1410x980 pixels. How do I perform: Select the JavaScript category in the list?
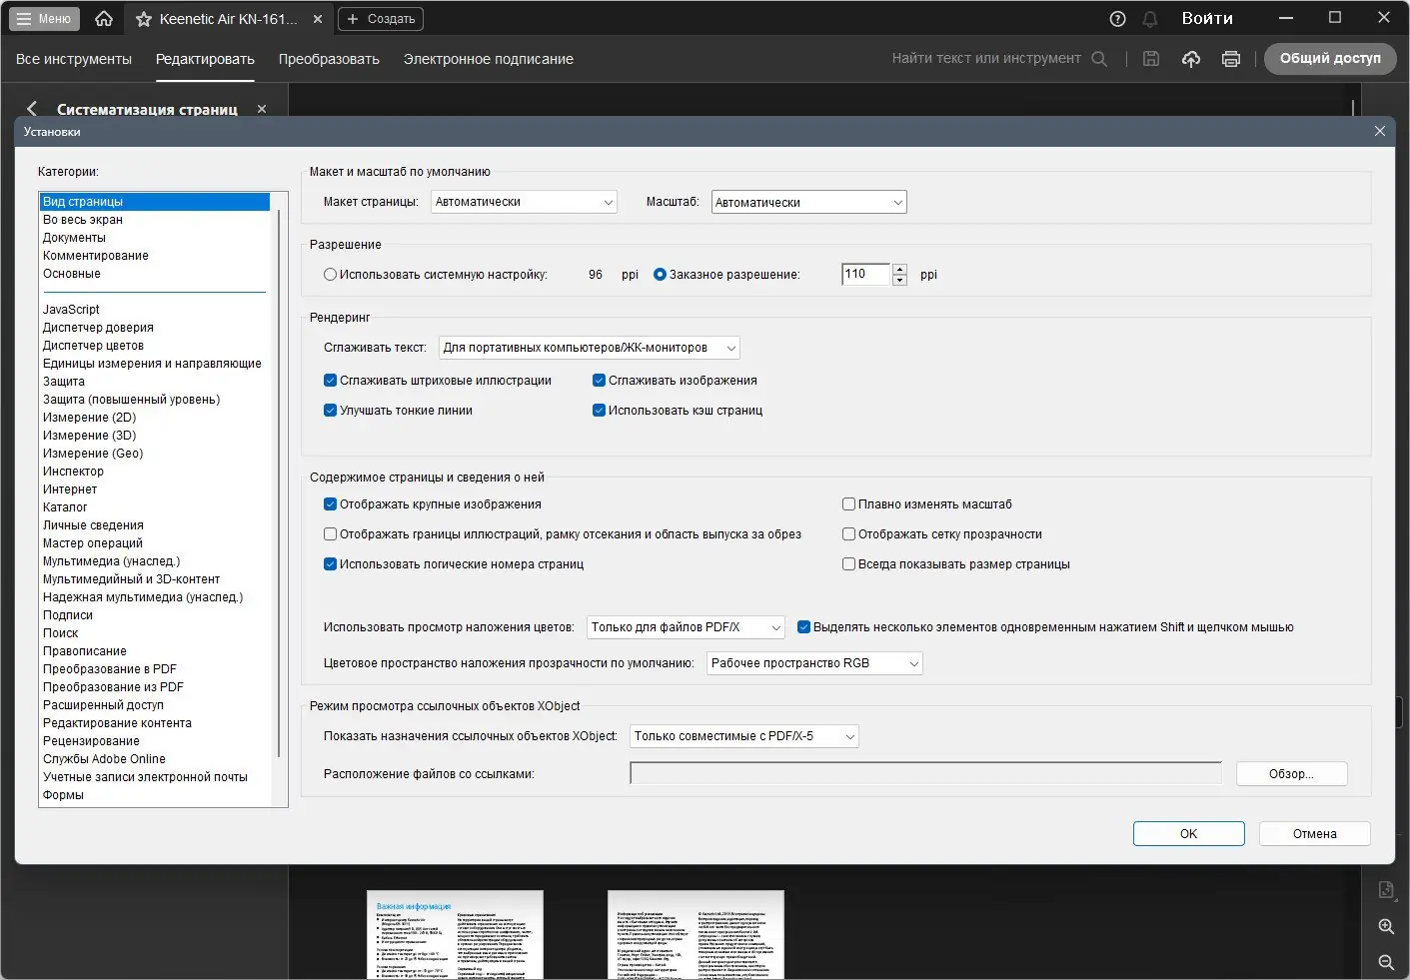[x=70, y=309]
